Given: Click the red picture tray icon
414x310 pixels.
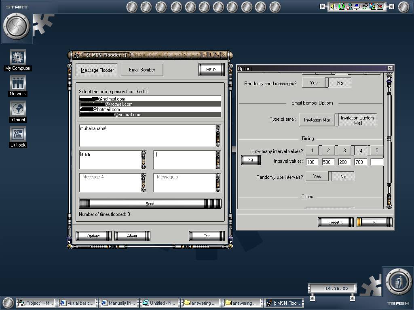Looking at the screenshot, I should pyautogui.click(x=380, y=6).
